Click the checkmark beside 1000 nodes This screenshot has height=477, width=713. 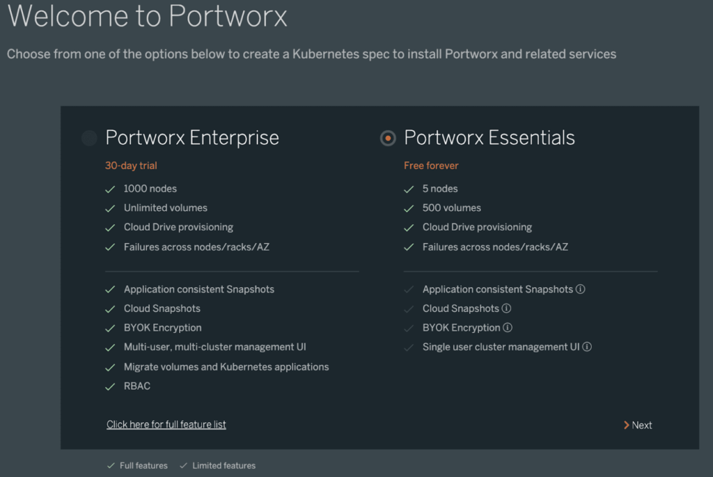[109, 188]
